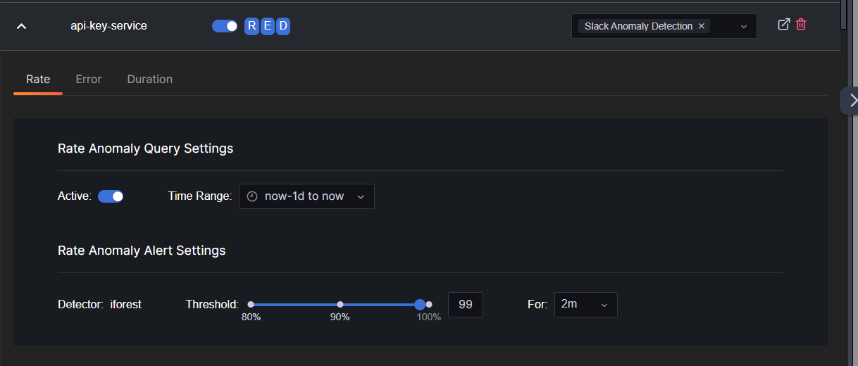Open the For duration 2m dropdown
This screenshot has width=858, height=366.
pos(585,304)
